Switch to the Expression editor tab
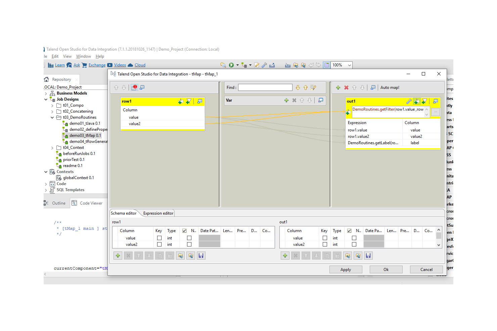The image size is (497, 331). 157,213
